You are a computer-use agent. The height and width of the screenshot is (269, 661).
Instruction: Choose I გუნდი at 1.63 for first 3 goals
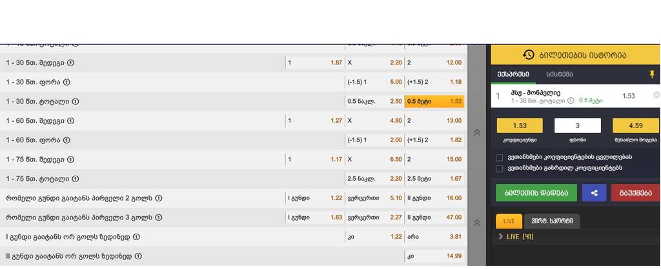(314, 218)
